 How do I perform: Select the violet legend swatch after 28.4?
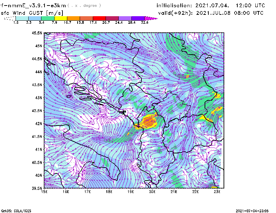pos(138,18)
